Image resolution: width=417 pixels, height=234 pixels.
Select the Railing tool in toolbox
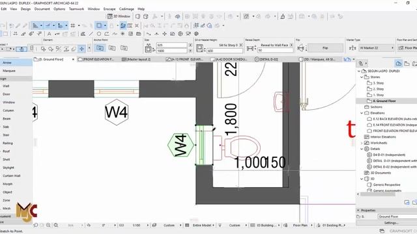coord(8,143)
